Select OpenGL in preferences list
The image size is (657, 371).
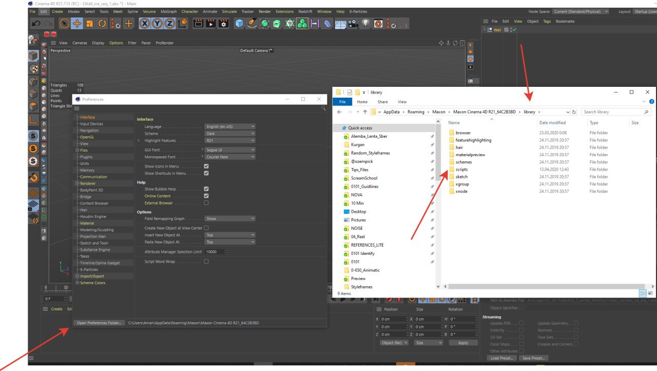click(87, 137)
